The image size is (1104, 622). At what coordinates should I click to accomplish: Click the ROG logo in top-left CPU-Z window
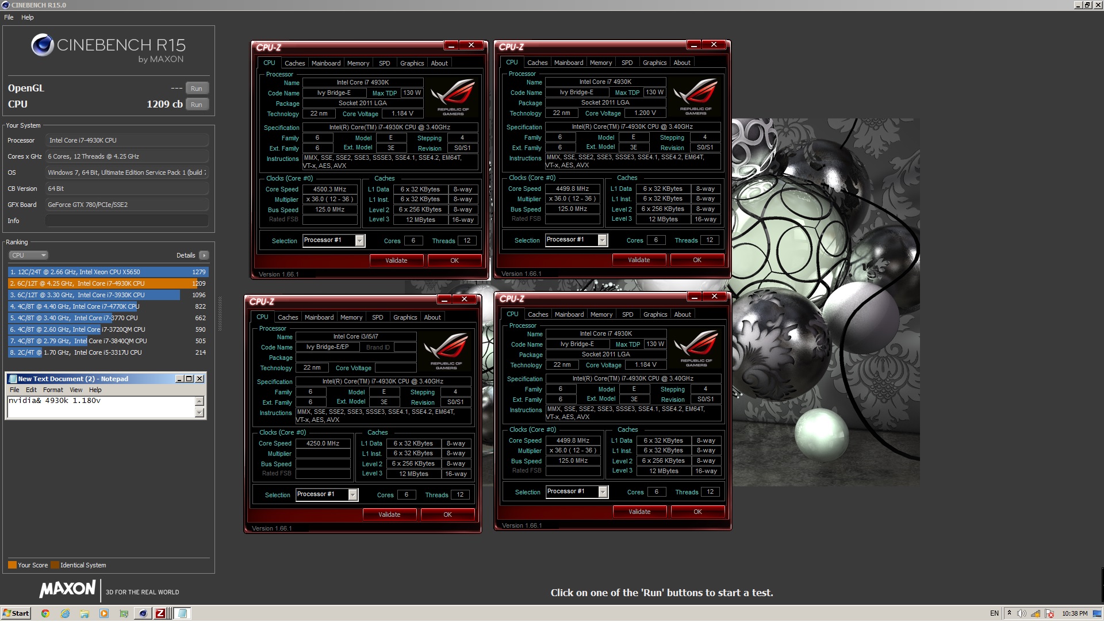(x=453, y=97)
